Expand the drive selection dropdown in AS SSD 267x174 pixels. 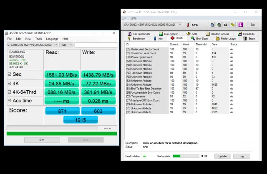pyautogui.click(x=55, y=45)
